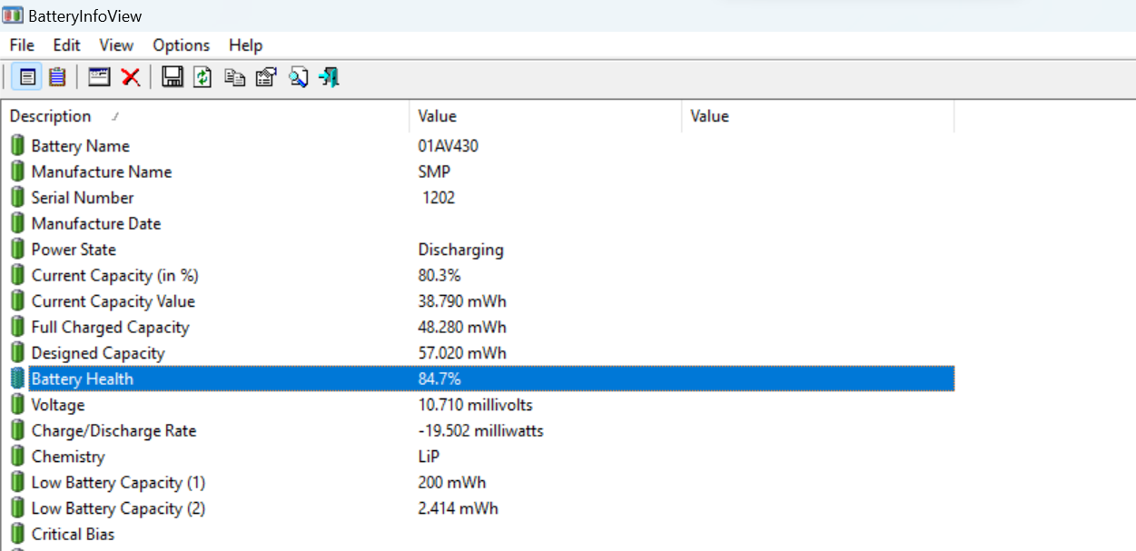Click the -19.502 milliwatts value
This screenshot has width=1136, height=551.
480,430
